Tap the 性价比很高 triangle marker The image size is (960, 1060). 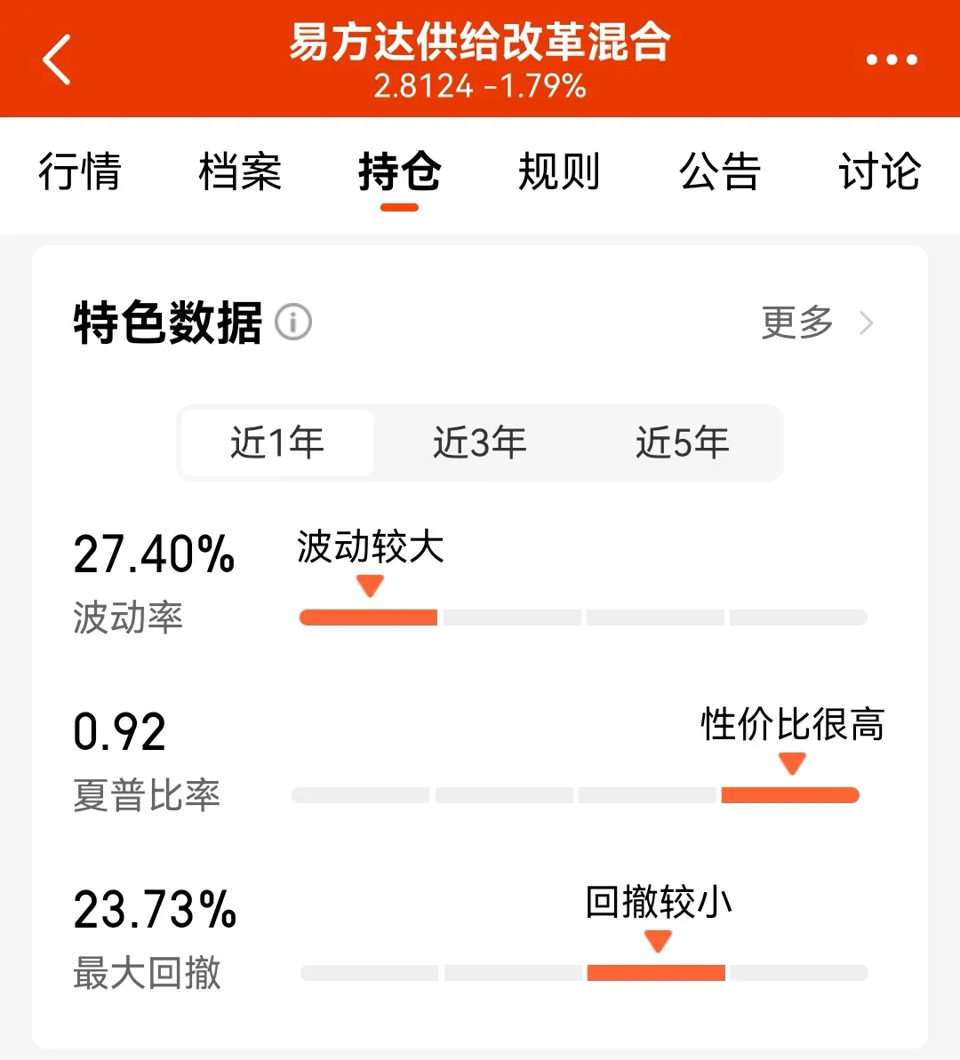[x=791, y=764]
